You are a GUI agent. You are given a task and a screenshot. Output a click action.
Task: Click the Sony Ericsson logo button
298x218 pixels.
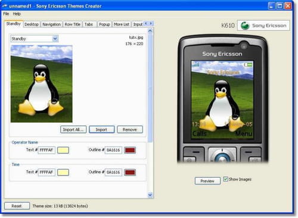pos(263,26)
